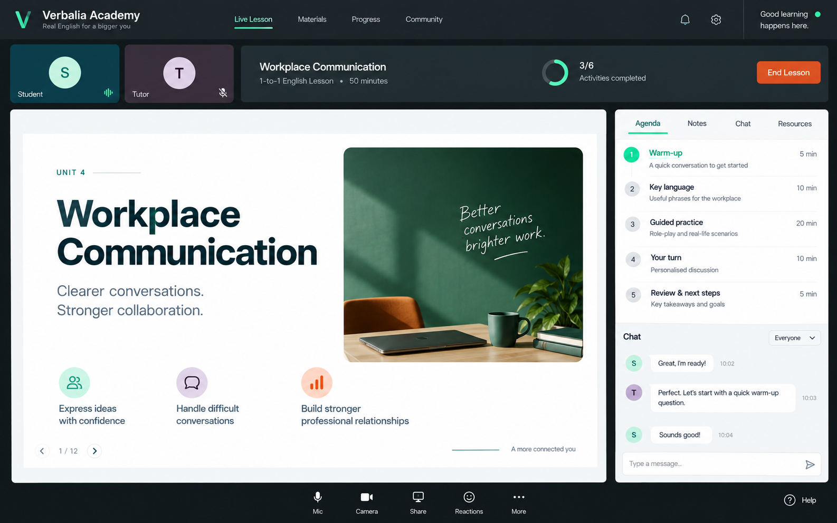Click the Student's audio waveform icon
This screenshot has width=837, height=523.
108,93
